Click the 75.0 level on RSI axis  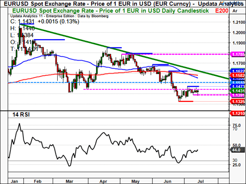[x=237, y=125]
